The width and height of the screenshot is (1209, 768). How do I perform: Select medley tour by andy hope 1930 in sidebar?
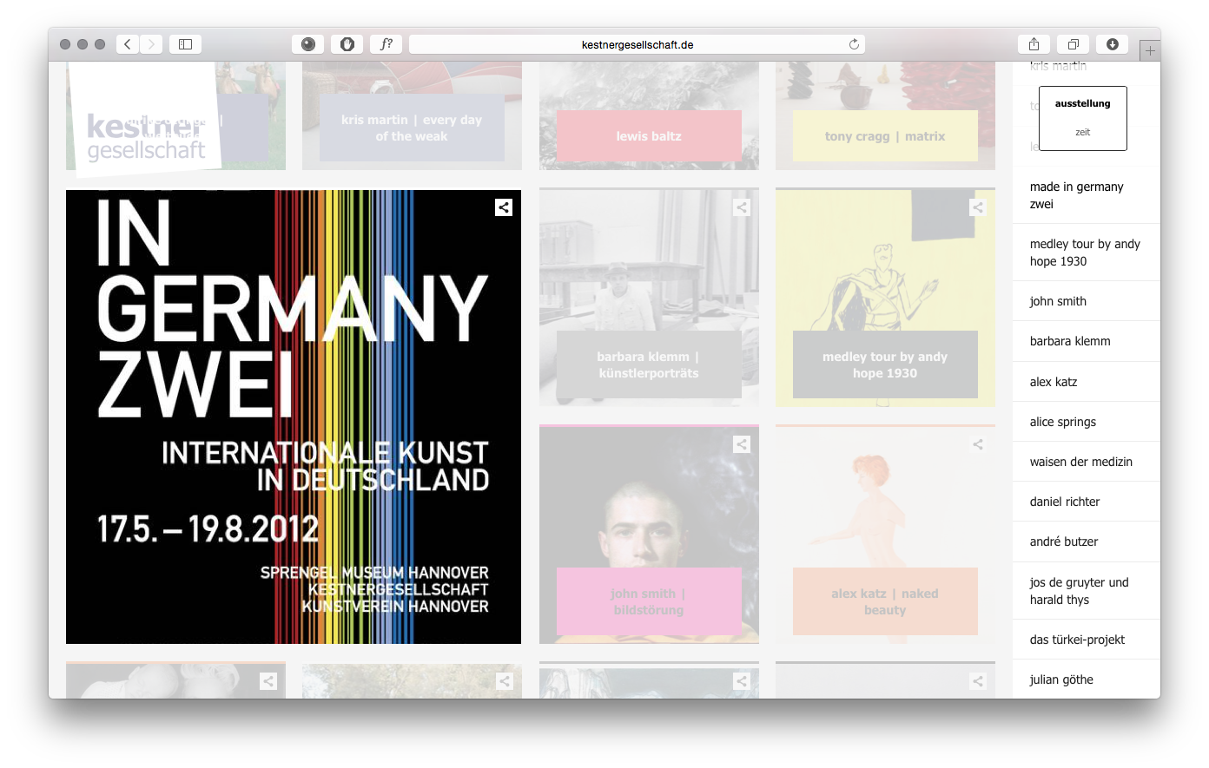(x=1087, y=253)
